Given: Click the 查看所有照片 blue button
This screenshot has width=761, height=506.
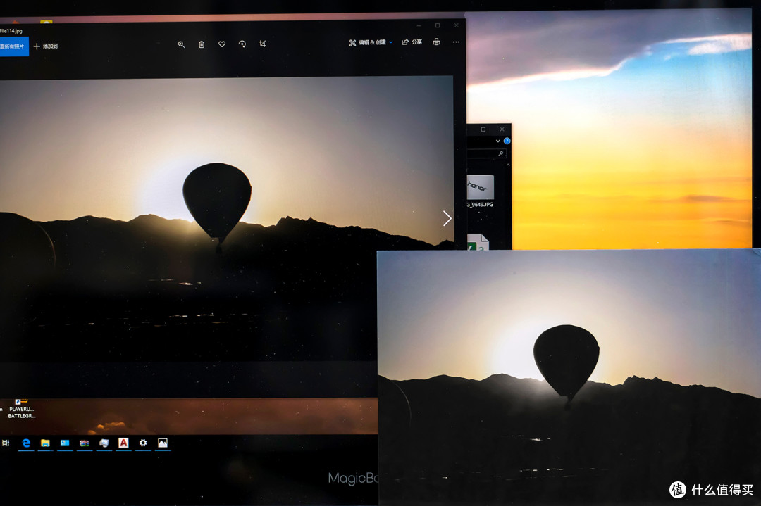Looking at the screenshot, I should tap(13, 46).
